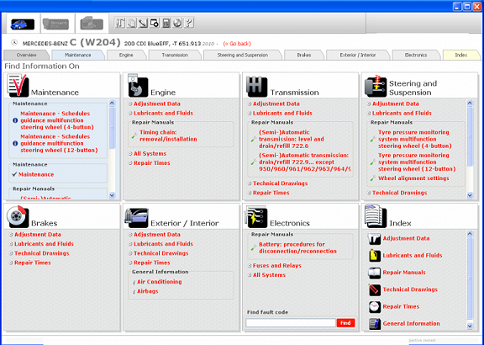Open the SmartFIX module icon

click(55, 24)
